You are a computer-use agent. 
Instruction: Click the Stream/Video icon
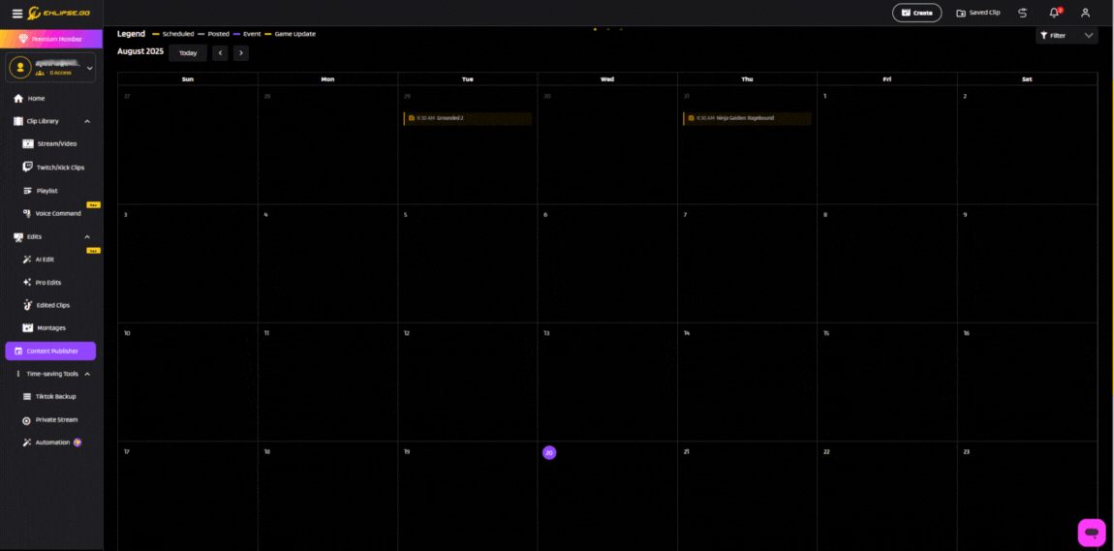coord(28,144)
